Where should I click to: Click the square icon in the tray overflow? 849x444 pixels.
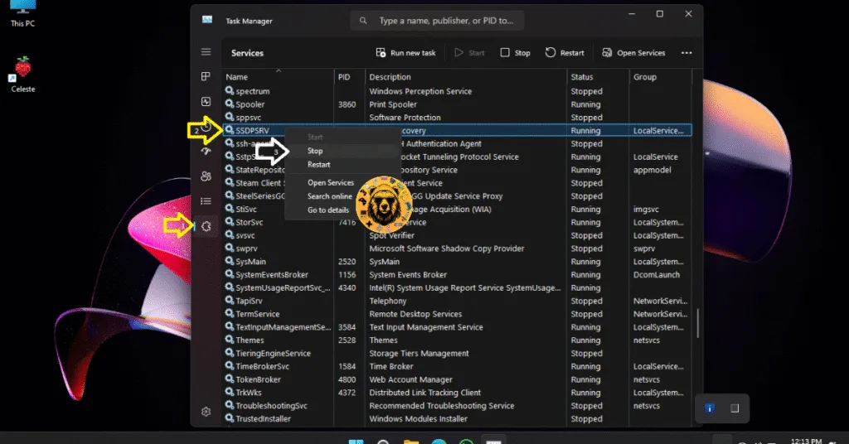[x=735, y=408]
